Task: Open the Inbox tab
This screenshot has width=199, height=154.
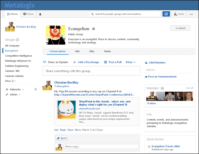Action: click(28, 14)
